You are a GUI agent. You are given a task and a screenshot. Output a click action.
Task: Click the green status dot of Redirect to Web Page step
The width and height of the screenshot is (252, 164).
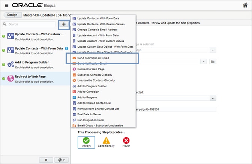click(3, 79)
